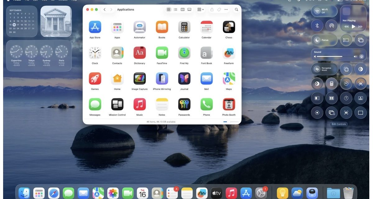This screenshot has width=373, height=199.
Task: Tap Recognise Music in Control Centre
Action: 324,69
